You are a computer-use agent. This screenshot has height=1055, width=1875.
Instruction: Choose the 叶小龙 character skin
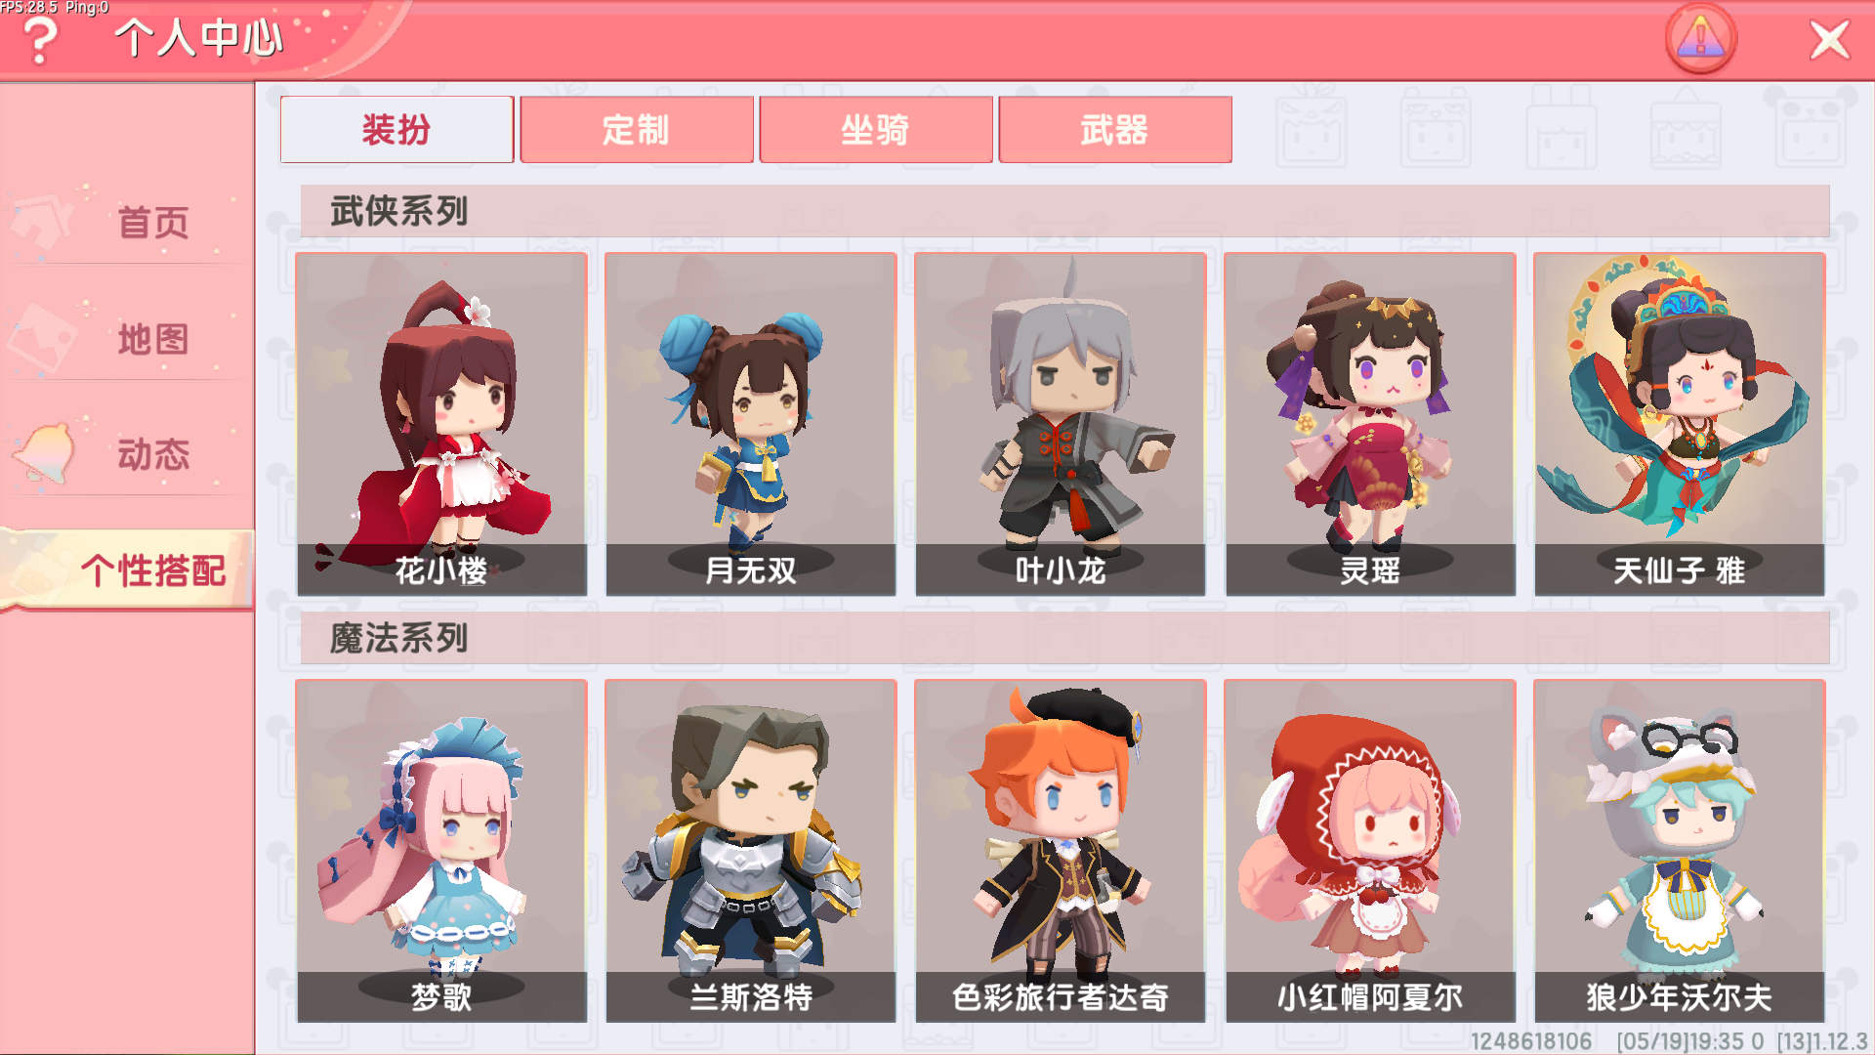(1061, 424)
